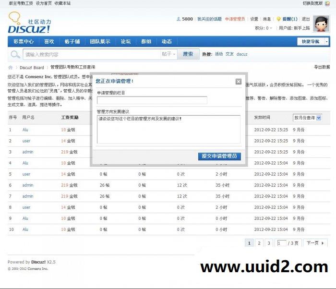Open the 论坛 nav item
Viewport: 336px width, 289px height.
click(126, 42)
